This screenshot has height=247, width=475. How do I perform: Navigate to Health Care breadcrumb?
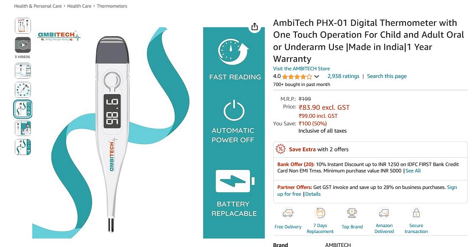pyautogui.click(x=79, y=6)
